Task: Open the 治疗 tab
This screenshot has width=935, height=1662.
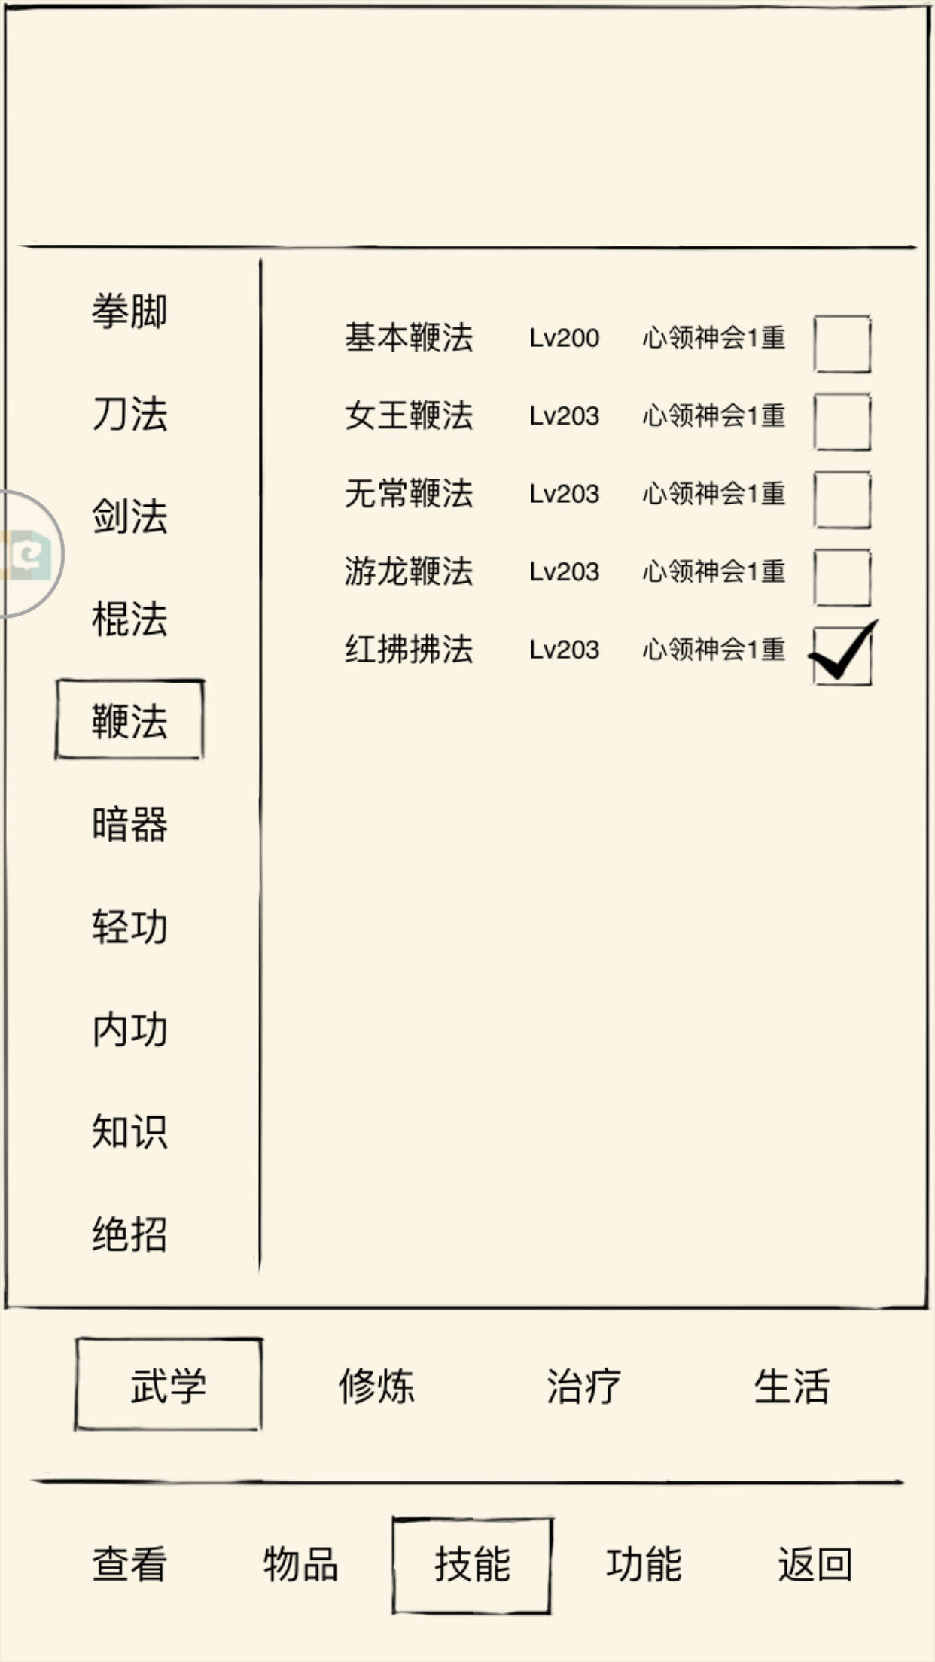Action: [x=584, y=1386]
